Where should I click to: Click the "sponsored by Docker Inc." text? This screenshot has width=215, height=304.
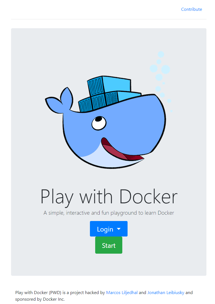[x=40, y=299]
